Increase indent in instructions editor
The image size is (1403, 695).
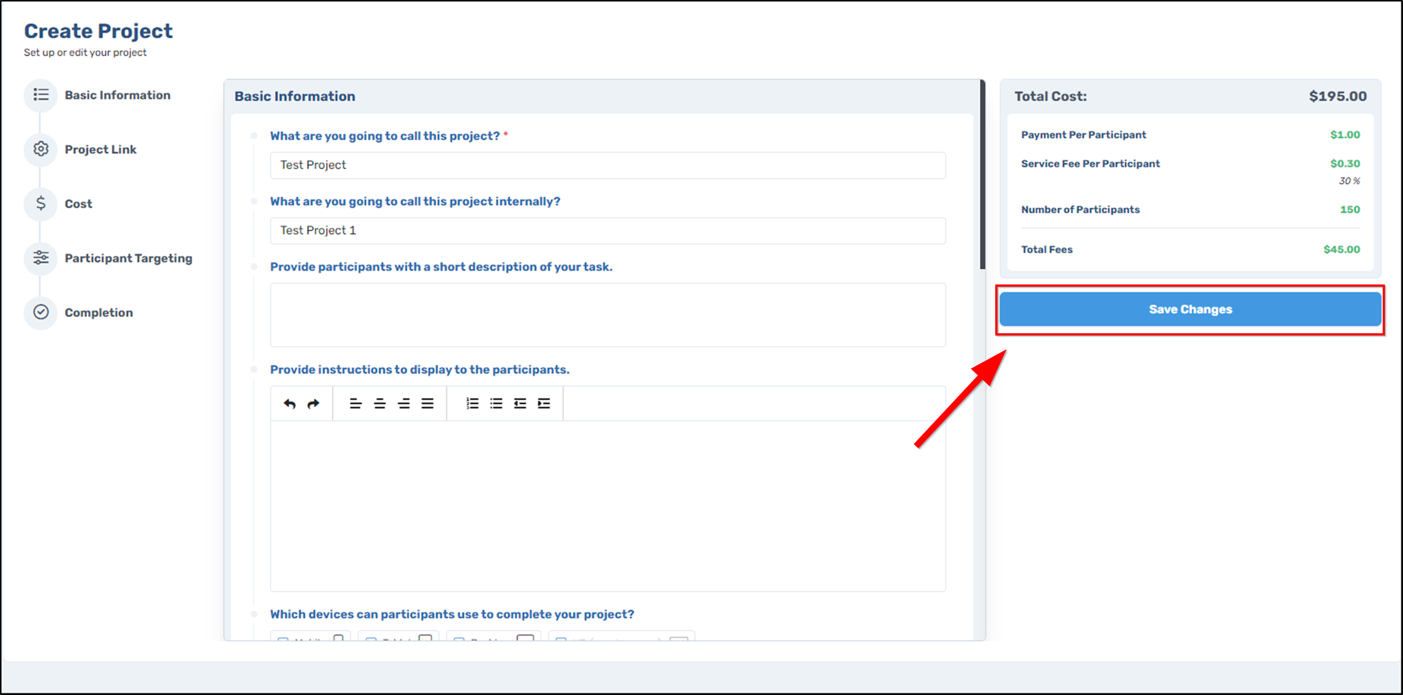click(544, 403)
